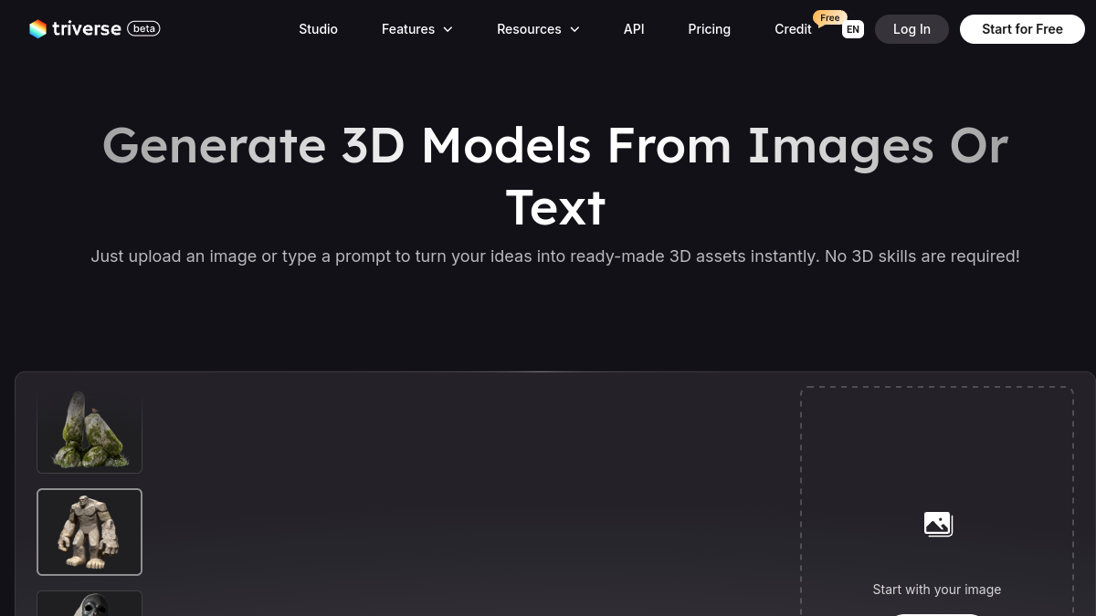This screenshot has height=616, width=1096.
Task: Click the image upload icon
Action: 938,524
